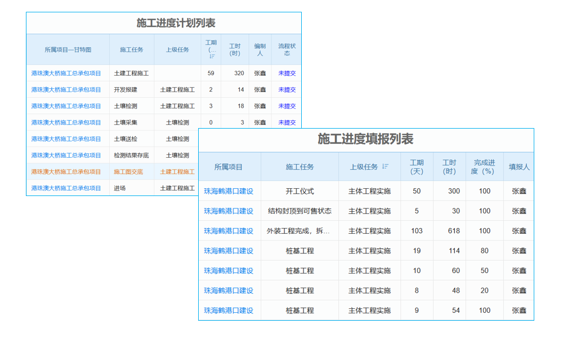Click 未提交 status beside 开发报建 row
Screen dimensions: 563x337
click(287, 89)
